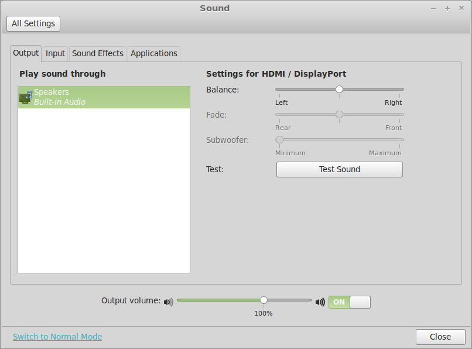Click the sound card icon beside Speakers

26,97
